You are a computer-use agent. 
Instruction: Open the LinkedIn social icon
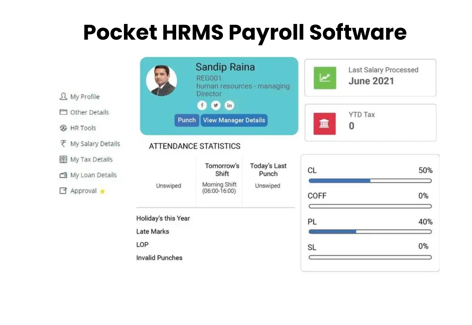229,105
